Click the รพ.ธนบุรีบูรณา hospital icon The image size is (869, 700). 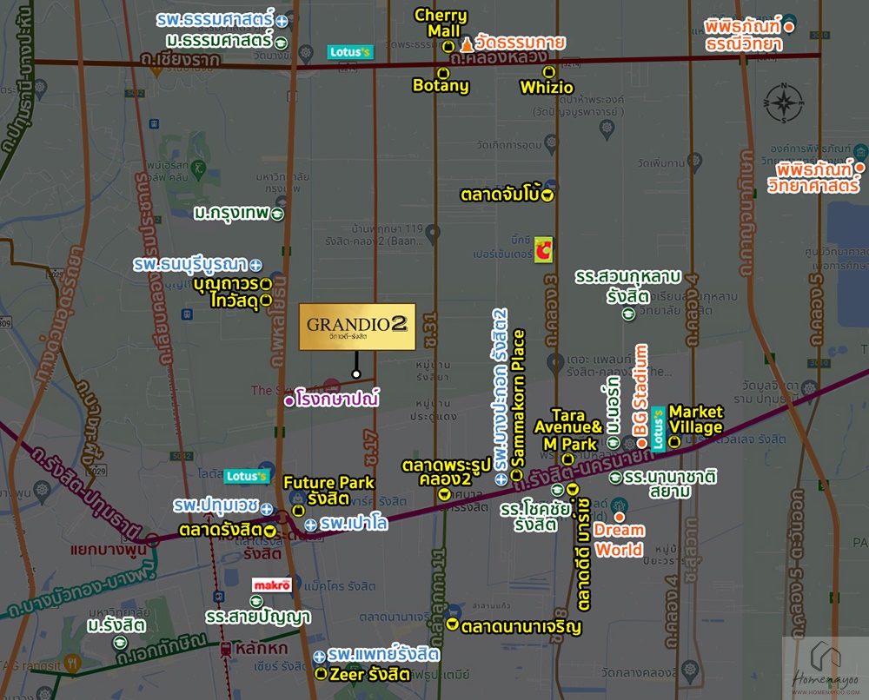point(255,265)
